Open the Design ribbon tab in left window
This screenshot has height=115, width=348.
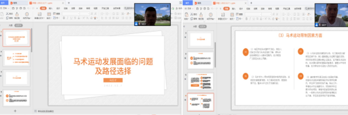(58, 8)
